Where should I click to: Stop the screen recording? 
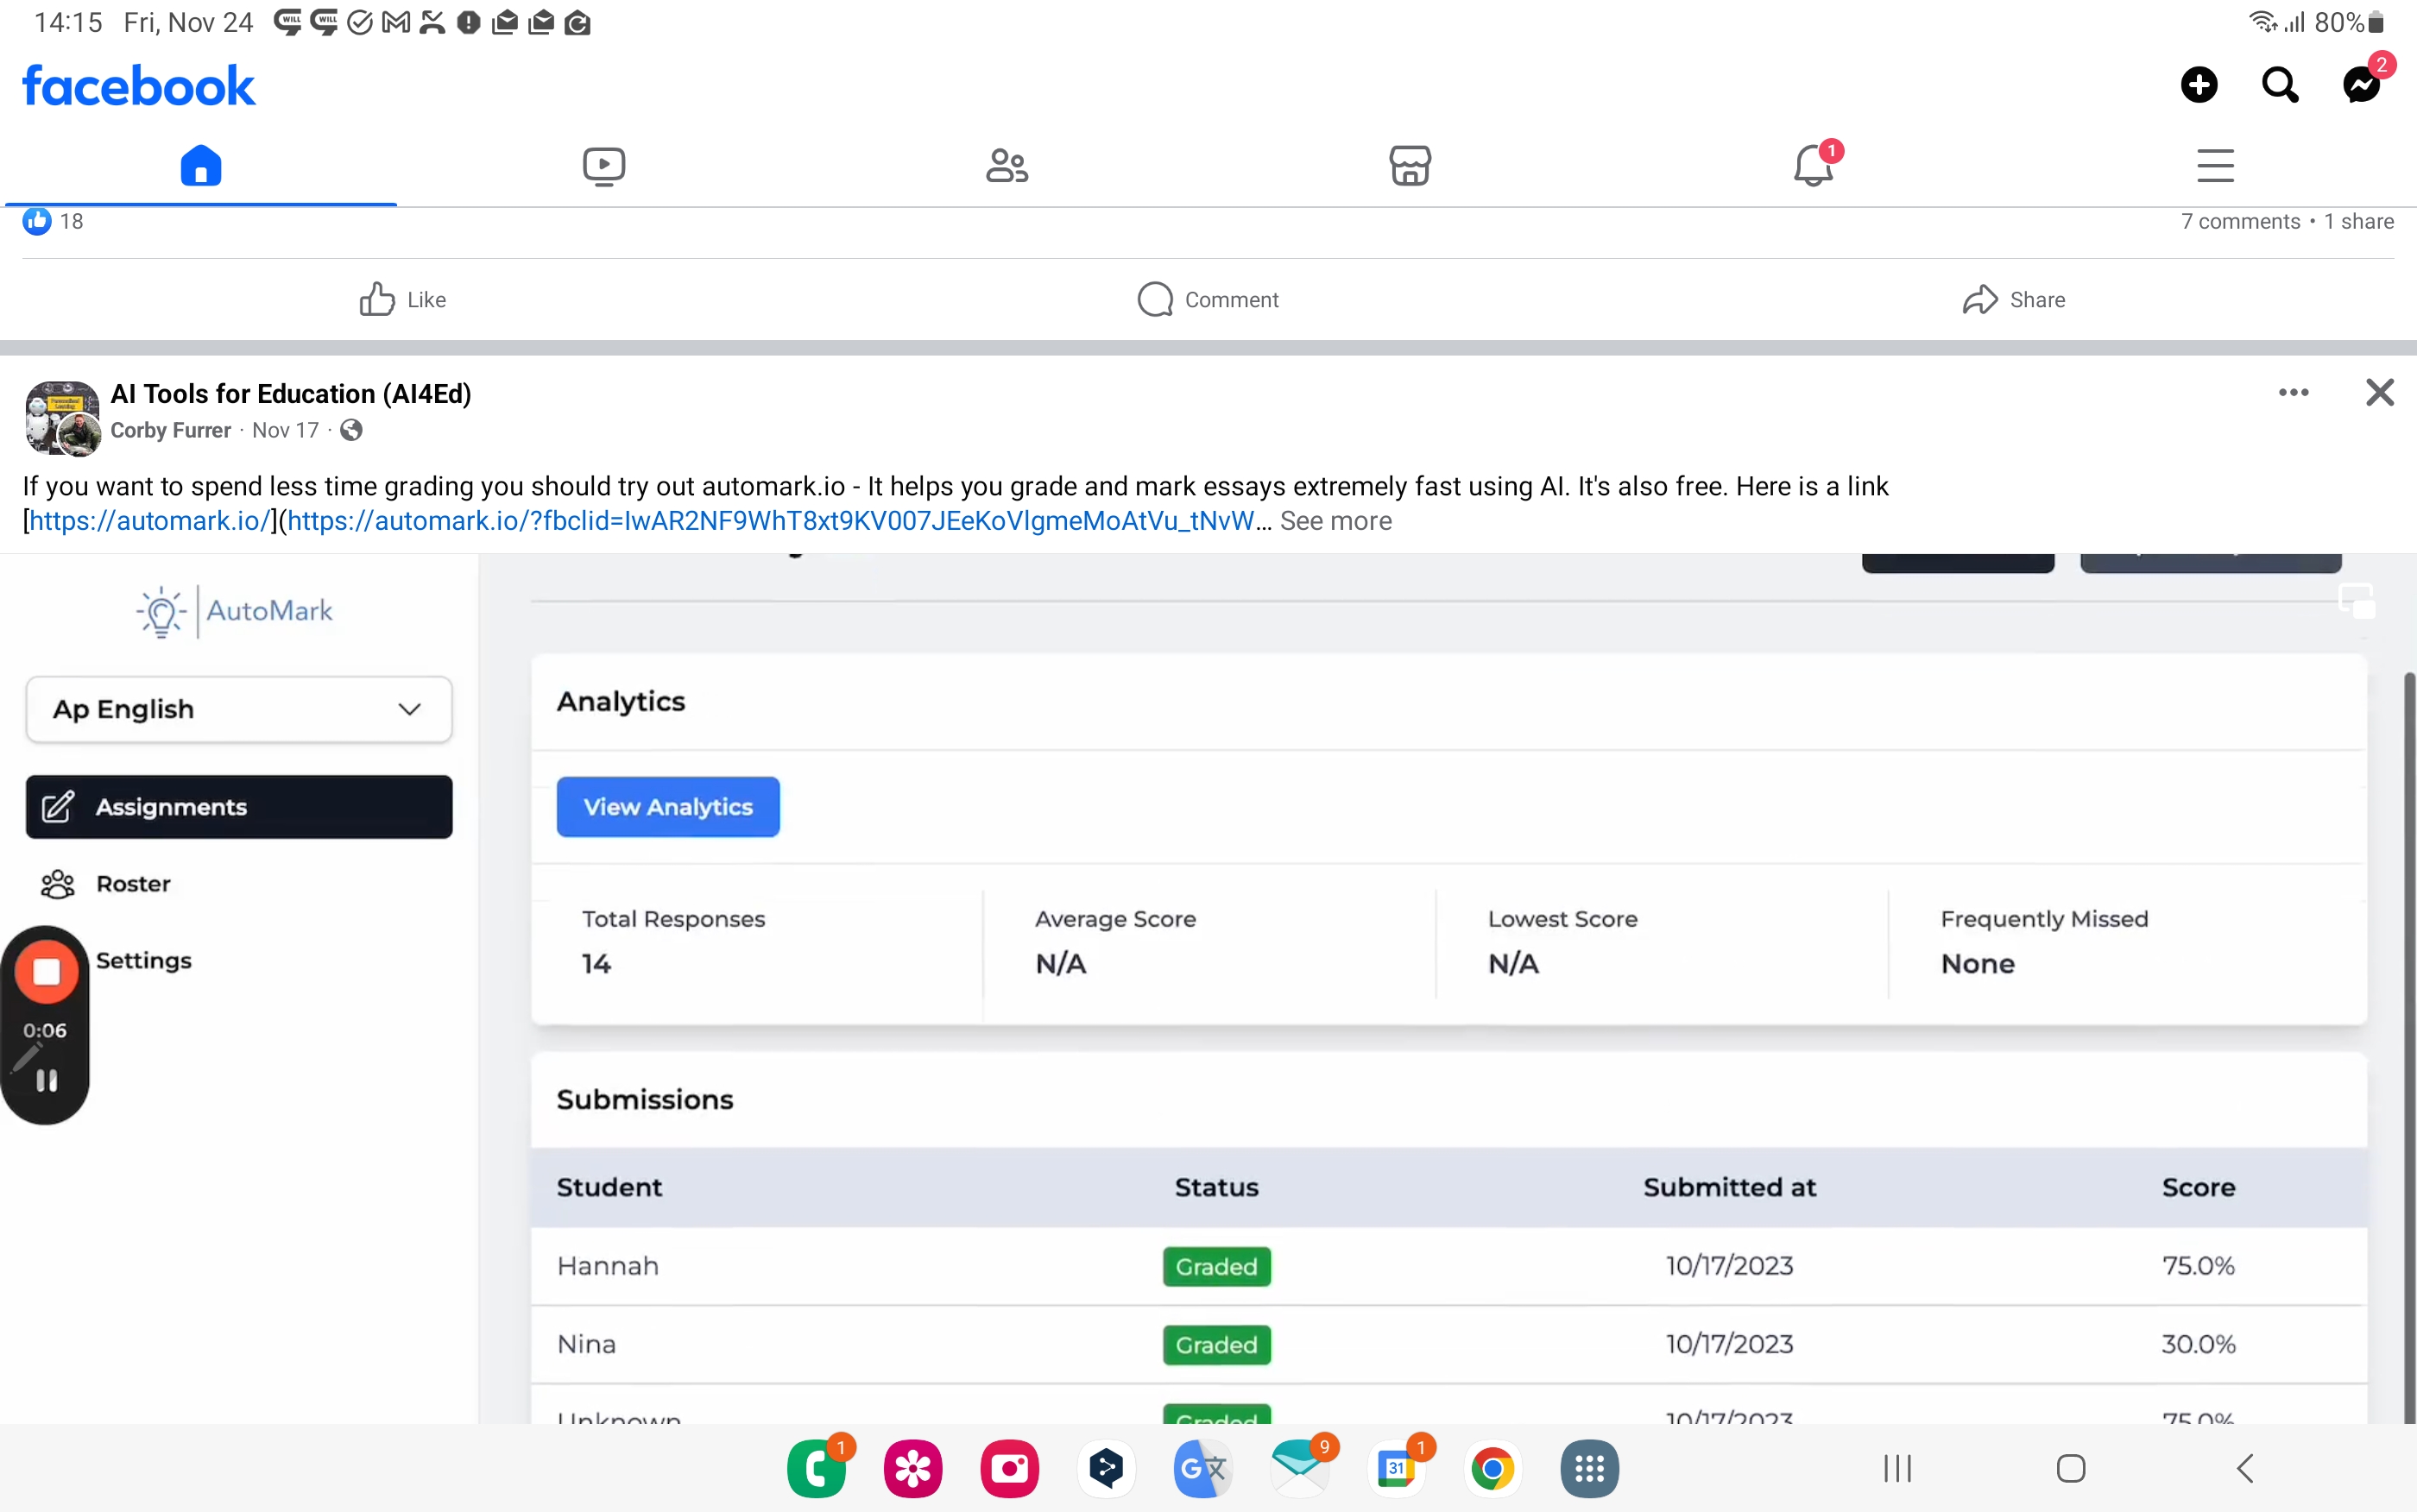point(46,971)
